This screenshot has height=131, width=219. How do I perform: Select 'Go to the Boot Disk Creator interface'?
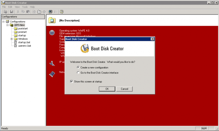(x=78, y=72)
